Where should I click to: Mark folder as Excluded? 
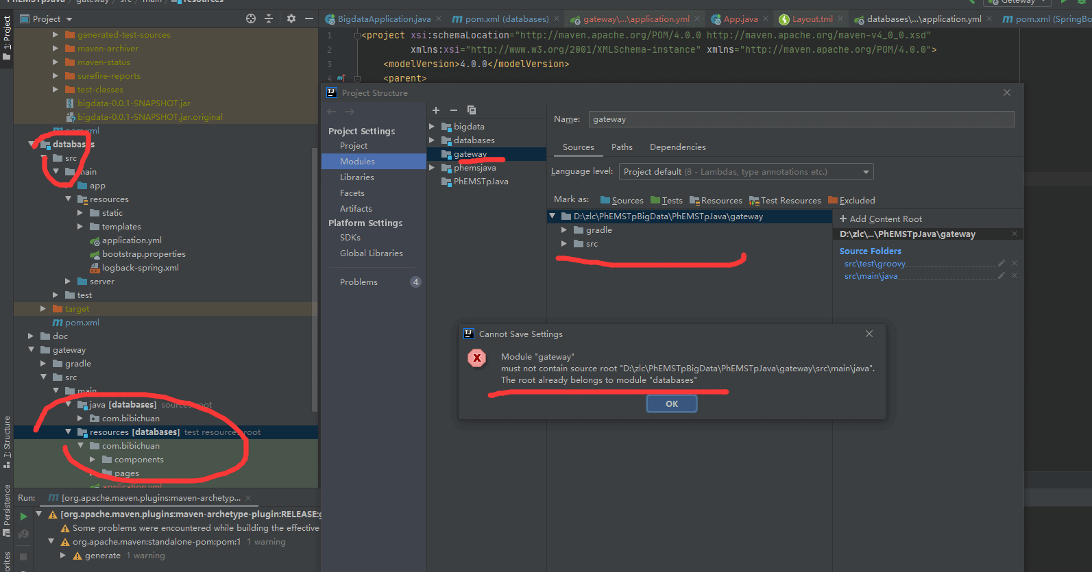point(851,200)
